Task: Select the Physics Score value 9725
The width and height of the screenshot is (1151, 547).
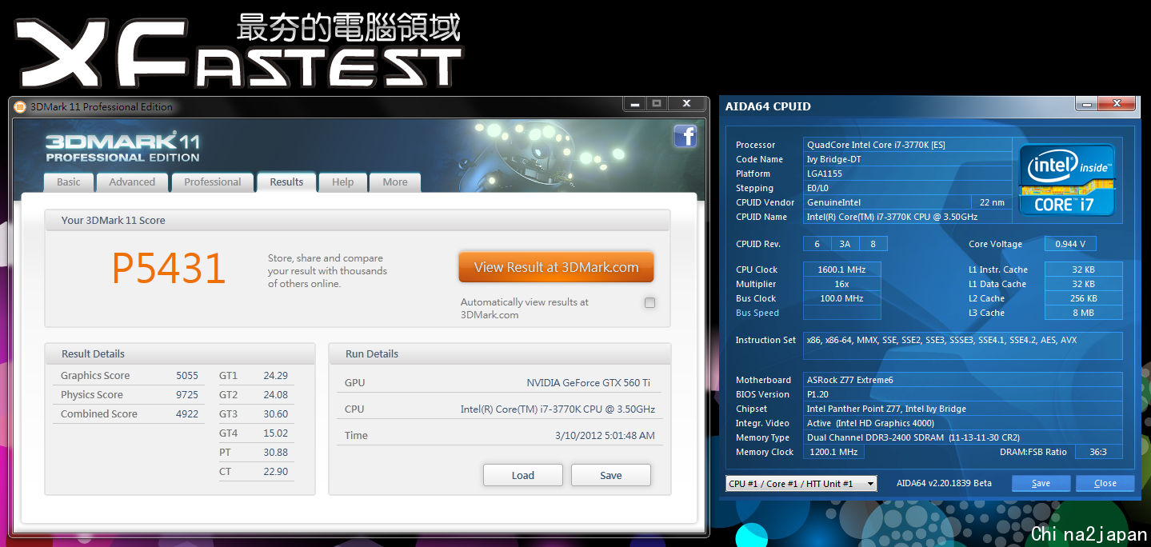Action: (187, 395)
